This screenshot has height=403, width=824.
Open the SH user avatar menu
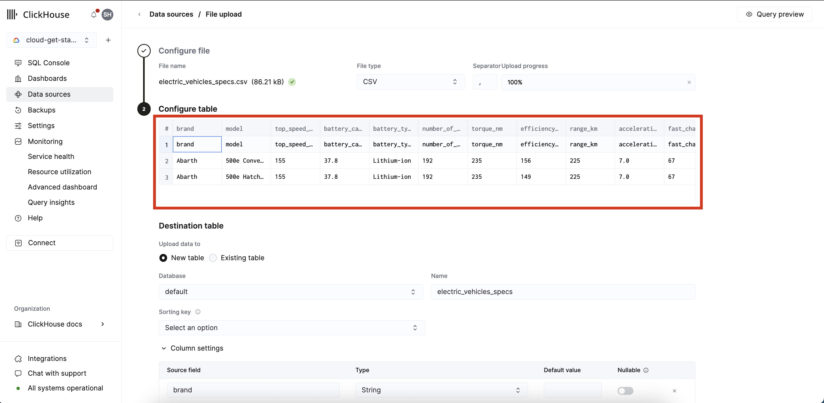108,14
